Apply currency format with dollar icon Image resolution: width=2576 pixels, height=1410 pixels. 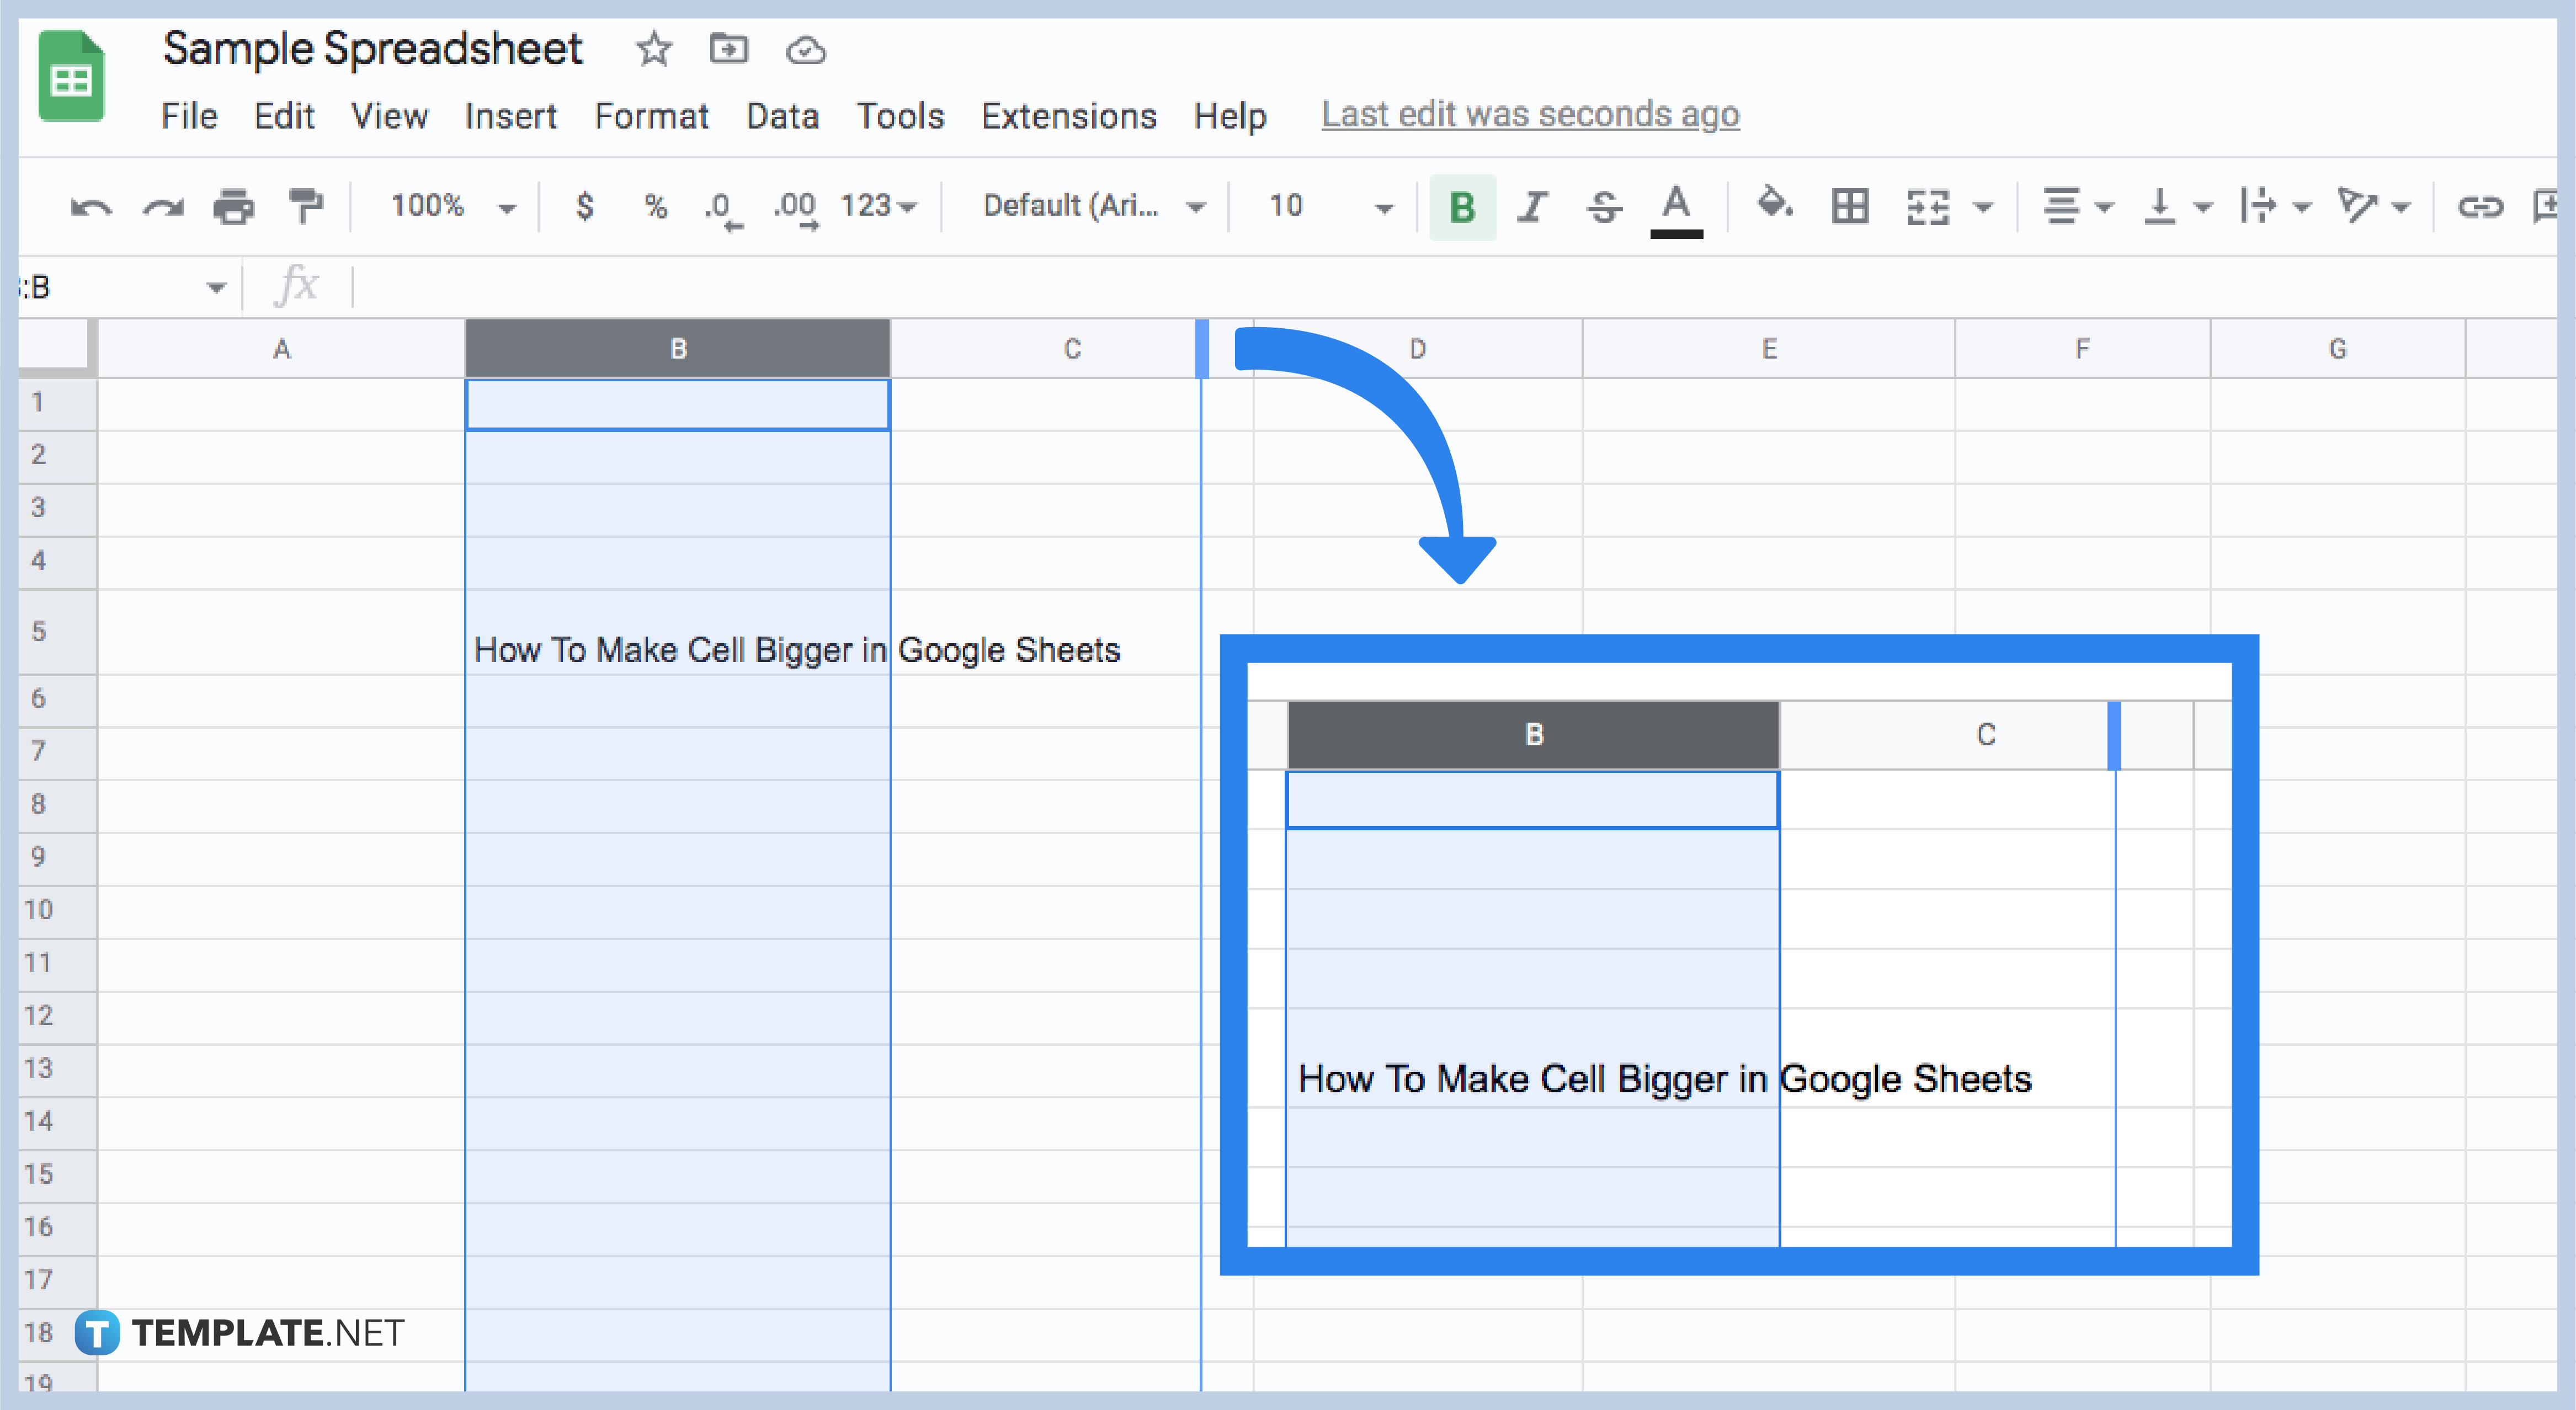(x=586, y=207)
